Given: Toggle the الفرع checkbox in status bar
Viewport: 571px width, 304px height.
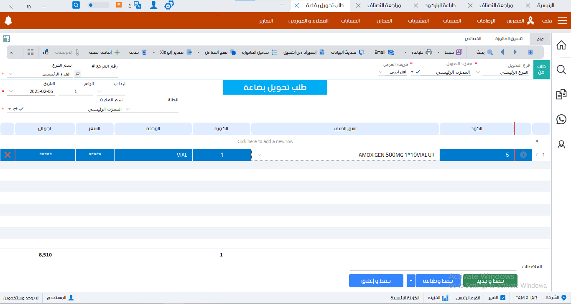Looking at the screenshot, I should coord(502,298).
